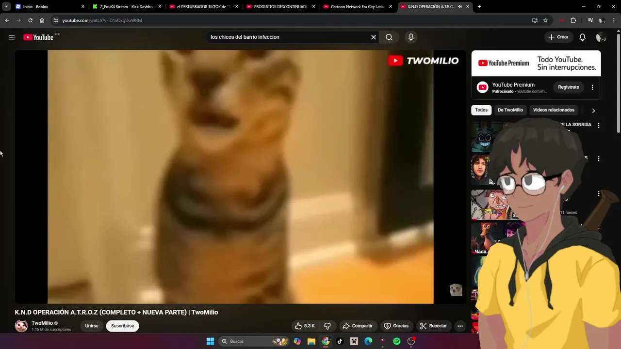This screenshot has height=349, width=621.
Task: Click the Unirse membership button
Action: [x=92, y=326]
